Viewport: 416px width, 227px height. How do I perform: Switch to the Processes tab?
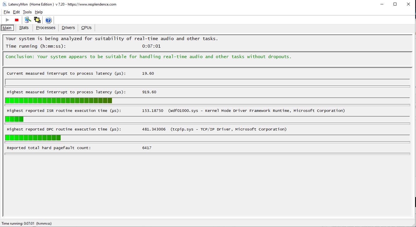coord(46,28)
